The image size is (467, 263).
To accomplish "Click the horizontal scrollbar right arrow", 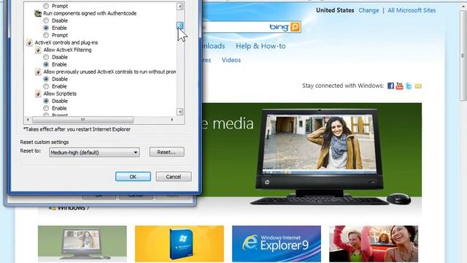I will [172, 120].
